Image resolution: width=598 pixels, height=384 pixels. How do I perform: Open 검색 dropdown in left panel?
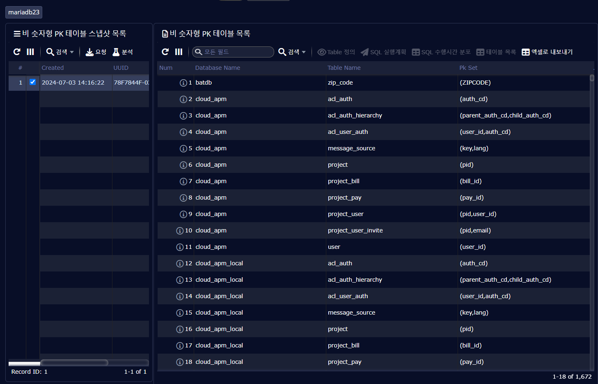60,52
